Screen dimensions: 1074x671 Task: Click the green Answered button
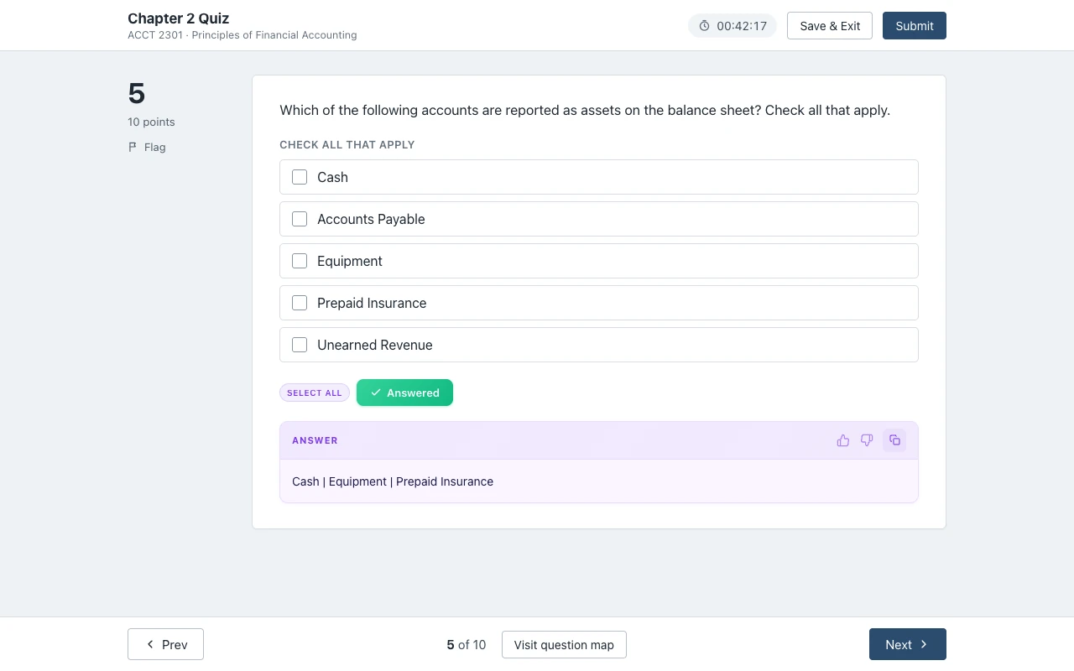click(404, 393)
